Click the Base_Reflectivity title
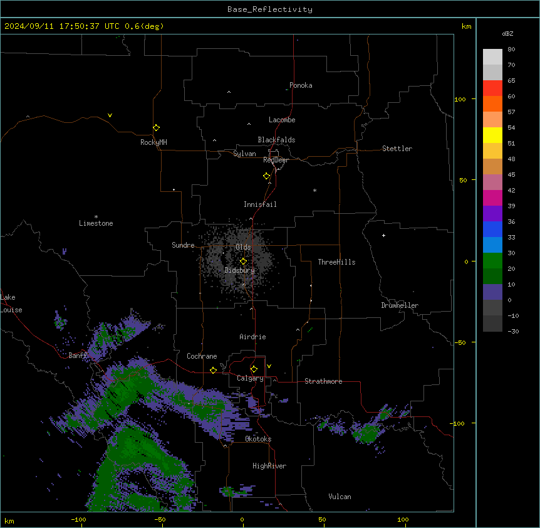The width and height of the screenshot is (540, 528). (270, 9)
